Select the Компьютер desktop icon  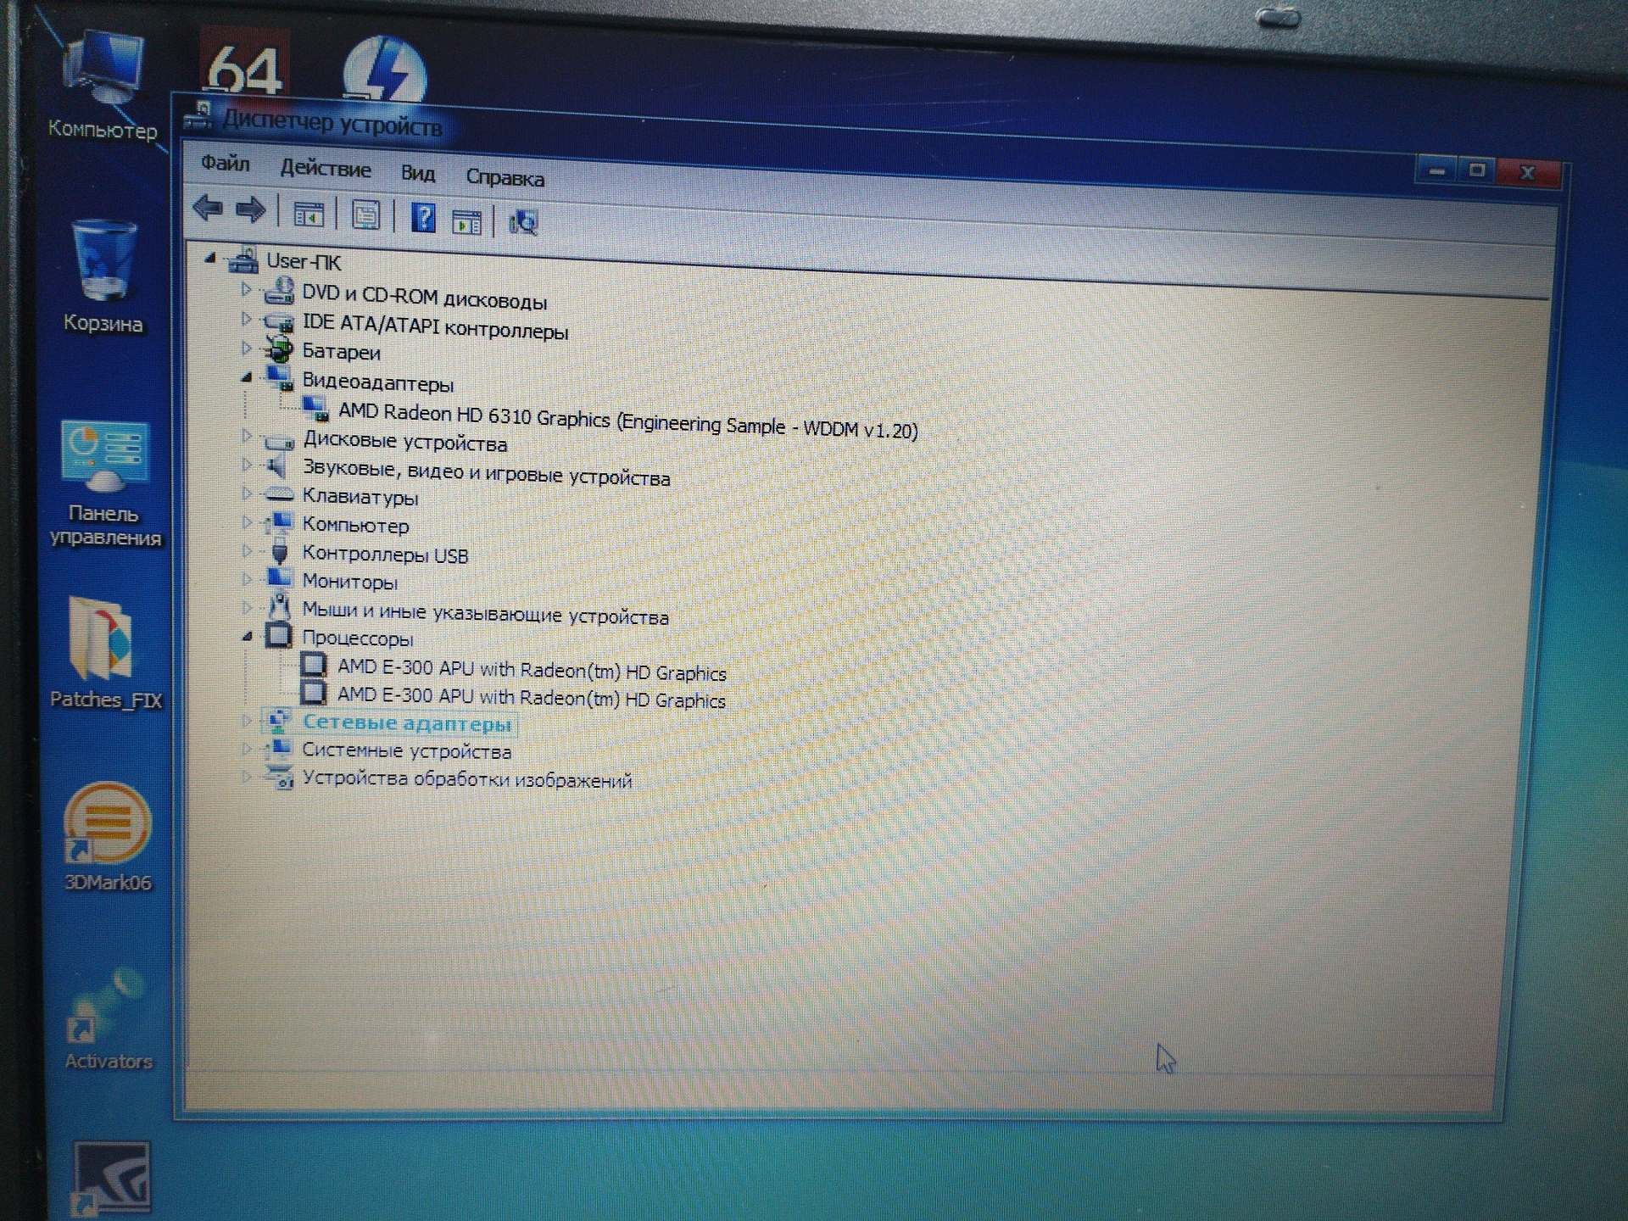[x=103, y=86]
